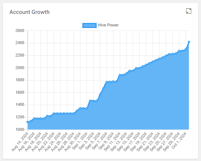This screenshot has width=201, height=161.
Task: Click the Aug 14, 2024 axis label
Action: point(20,142)
